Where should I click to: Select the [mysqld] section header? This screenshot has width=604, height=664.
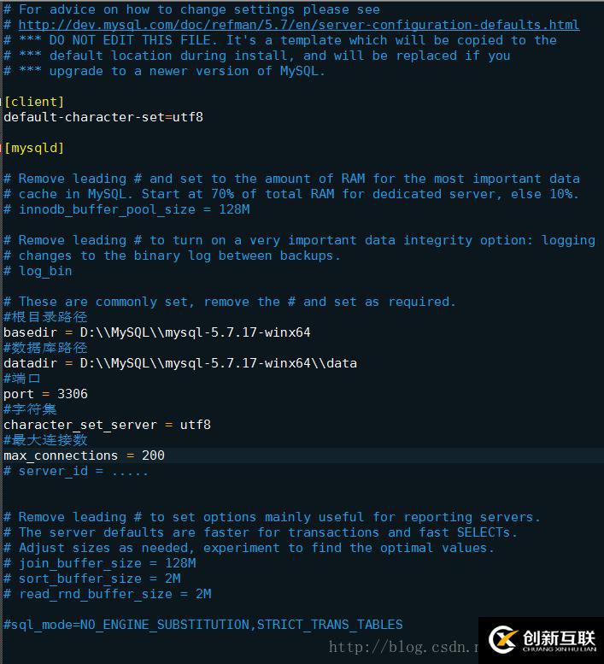[34, 148]
